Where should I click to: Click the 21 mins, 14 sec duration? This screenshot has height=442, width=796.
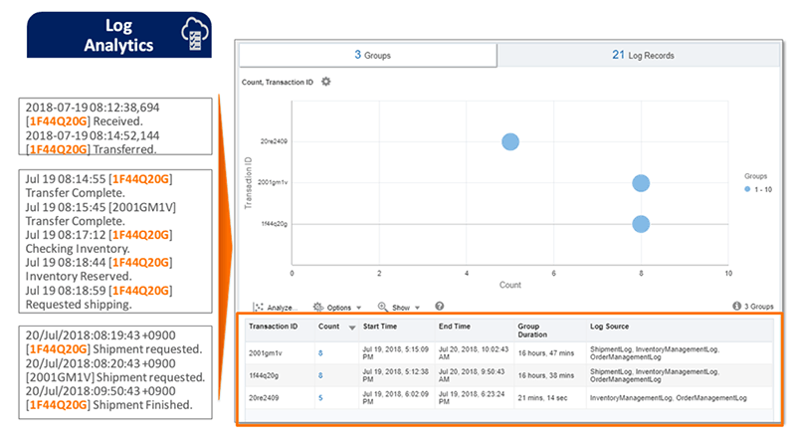pos(542,398)
